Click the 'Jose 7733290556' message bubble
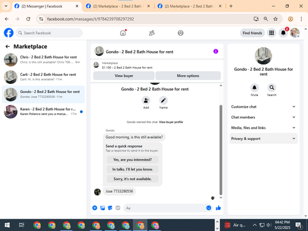The image size is (308, 231). coord(119,191)
